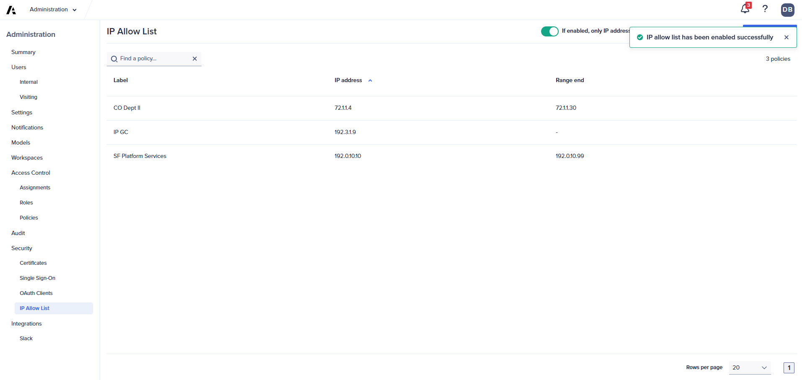Open Slack integration settings
Image resolution: width=802 pixels, height=380 pixels.
pos(26,338)
